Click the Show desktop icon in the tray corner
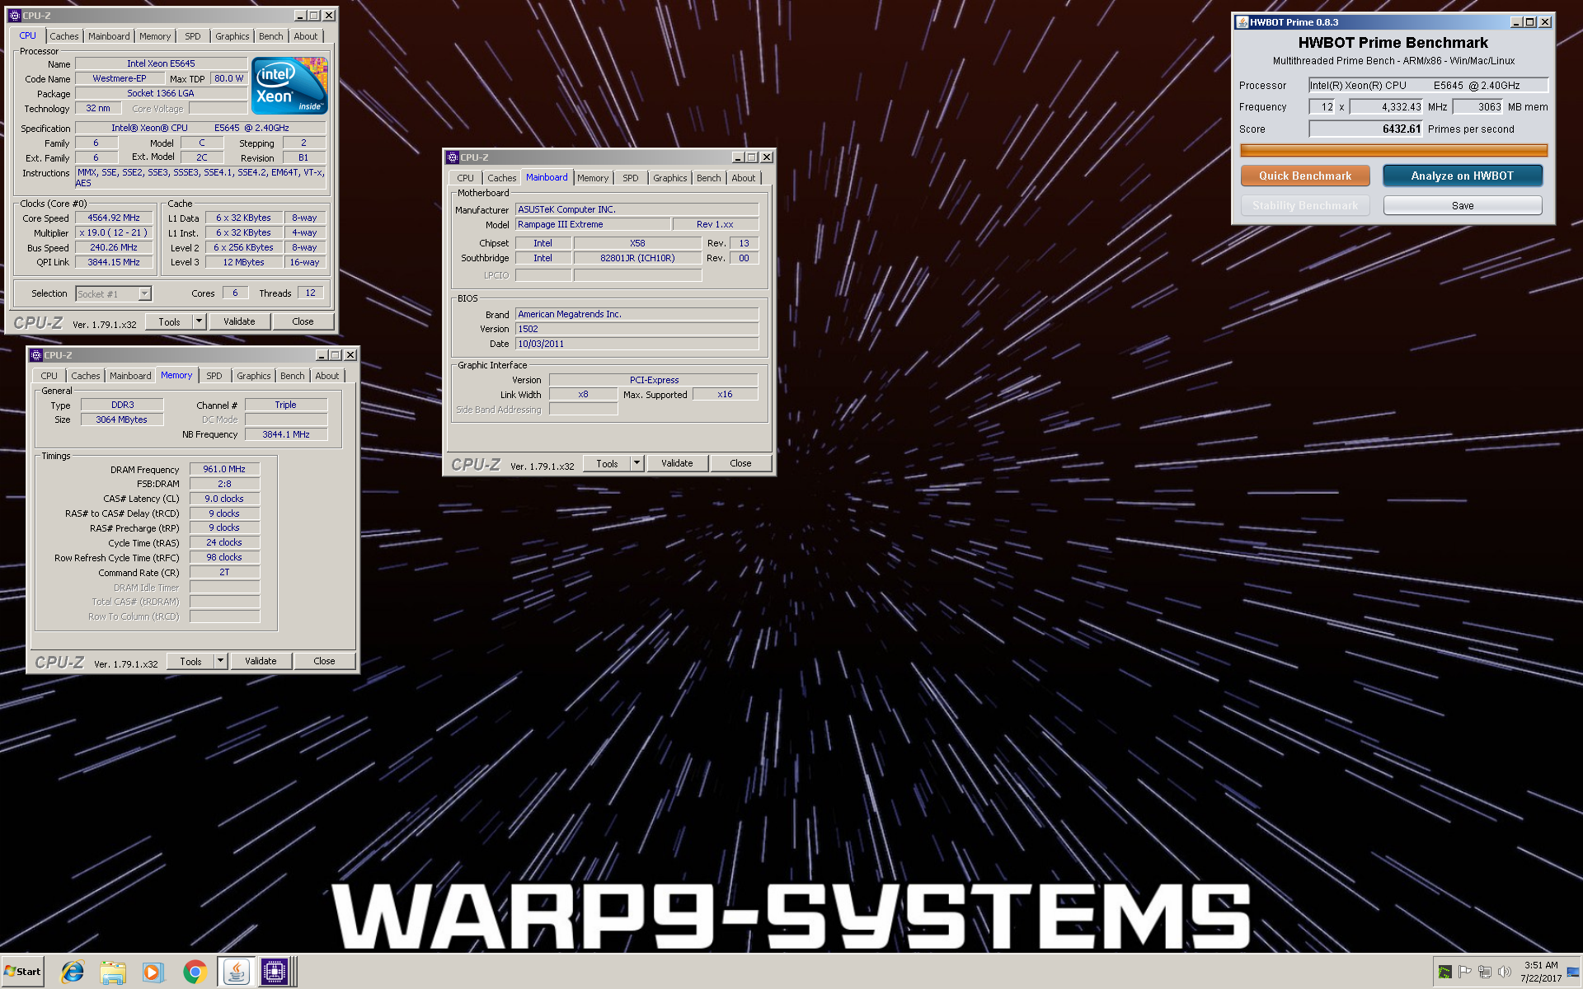Screen dimensions: 1583x989 tap(1574, 972)
